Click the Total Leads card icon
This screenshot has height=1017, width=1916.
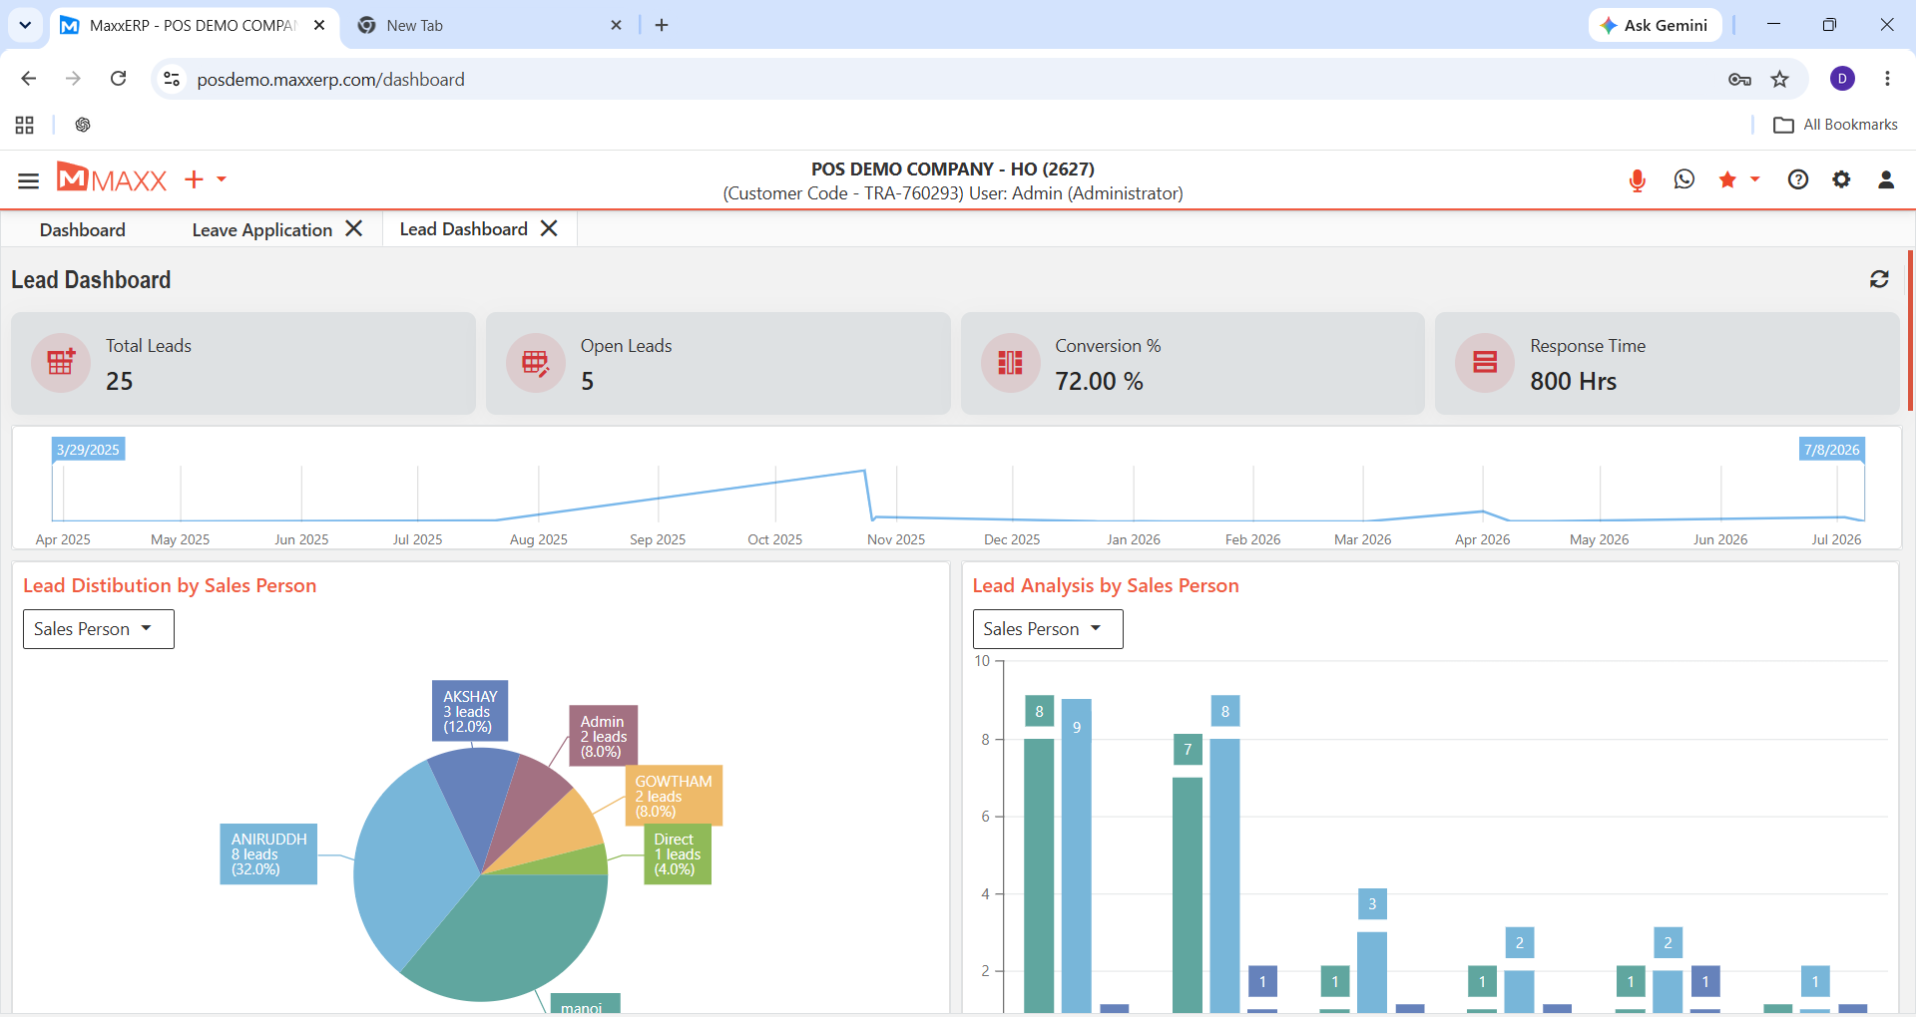pos(61,362)
